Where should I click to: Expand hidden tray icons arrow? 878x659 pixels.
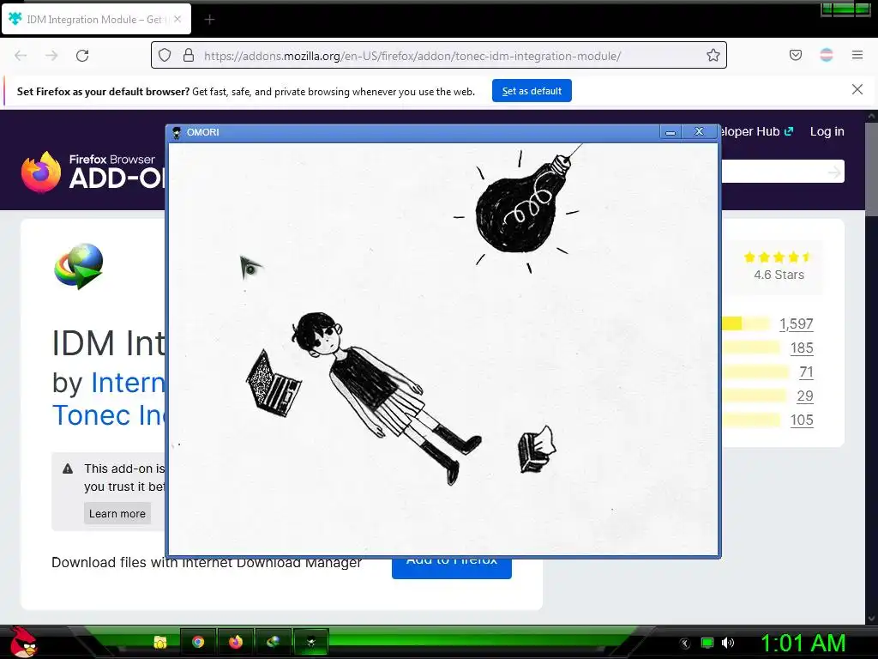685,644
